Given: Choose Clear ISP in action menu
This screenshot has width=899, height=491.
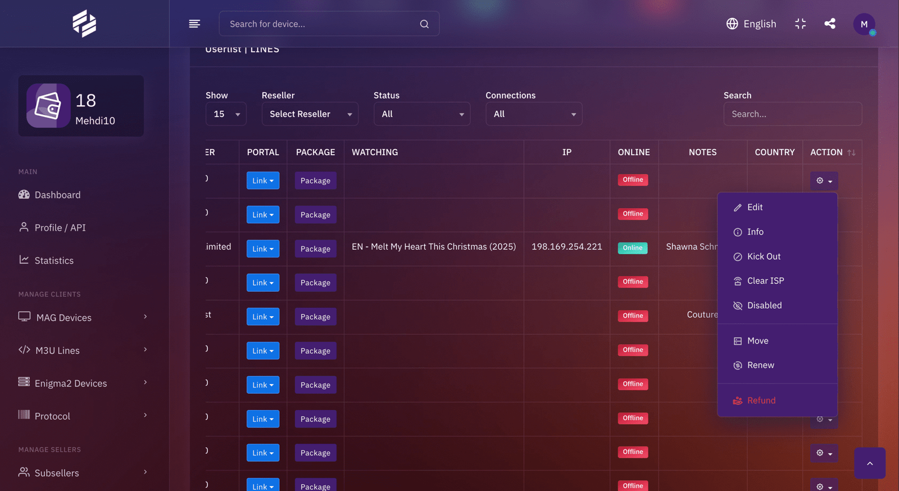Looking at the screenshot, I should pyautogui.click(x=778, y=281).
